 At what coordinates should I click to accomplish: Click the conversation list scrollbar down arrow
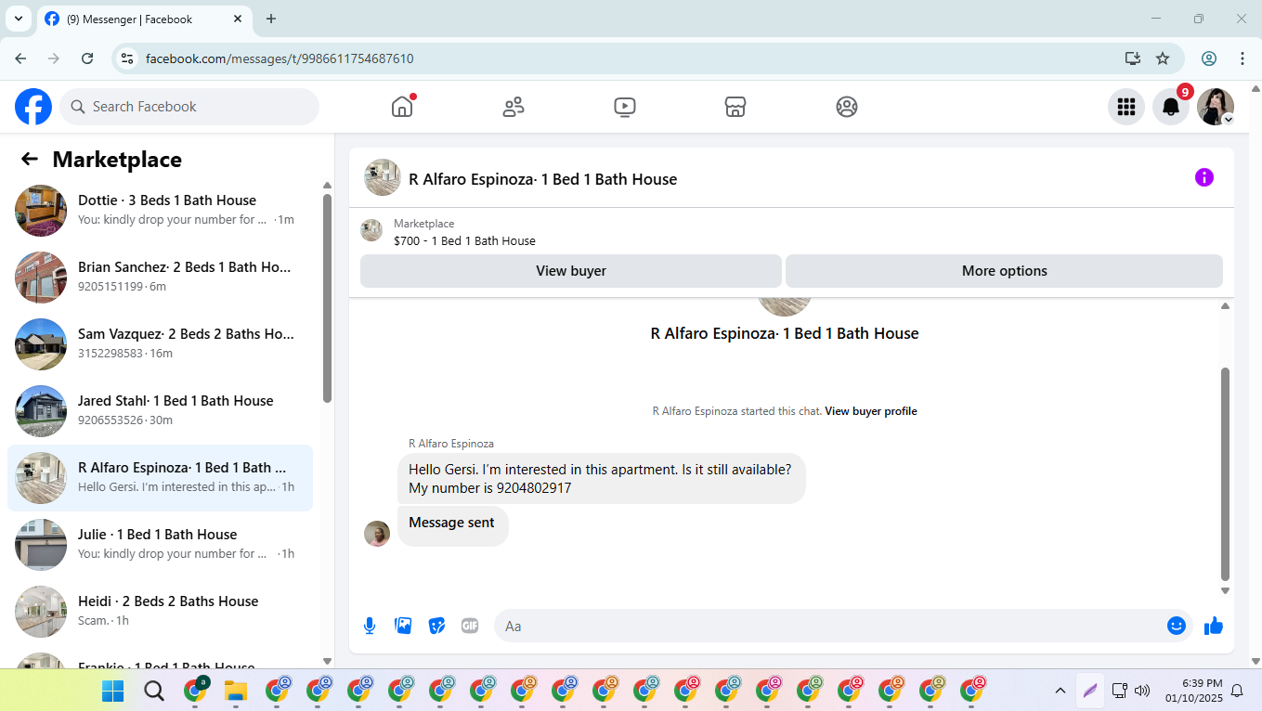click(x=327, y=661)
